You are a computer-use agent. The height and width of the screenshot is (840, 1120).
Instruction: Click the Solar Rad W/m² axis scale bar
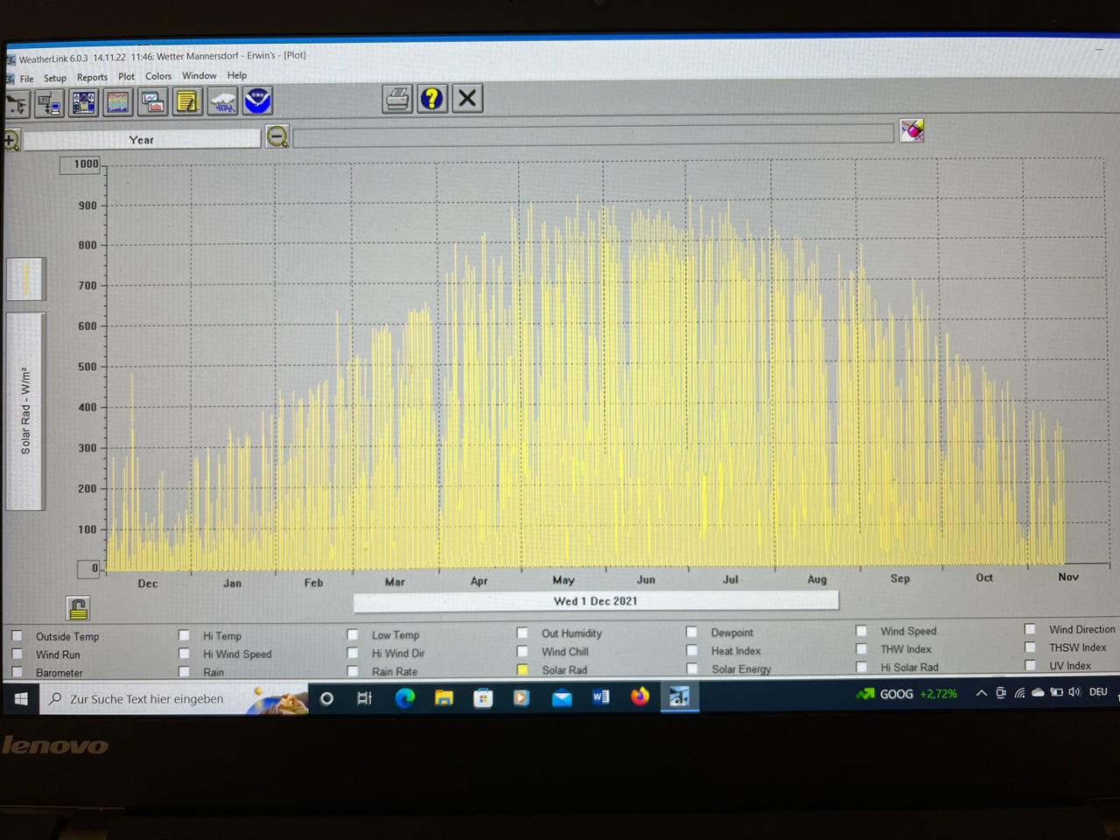pos(25,410)
